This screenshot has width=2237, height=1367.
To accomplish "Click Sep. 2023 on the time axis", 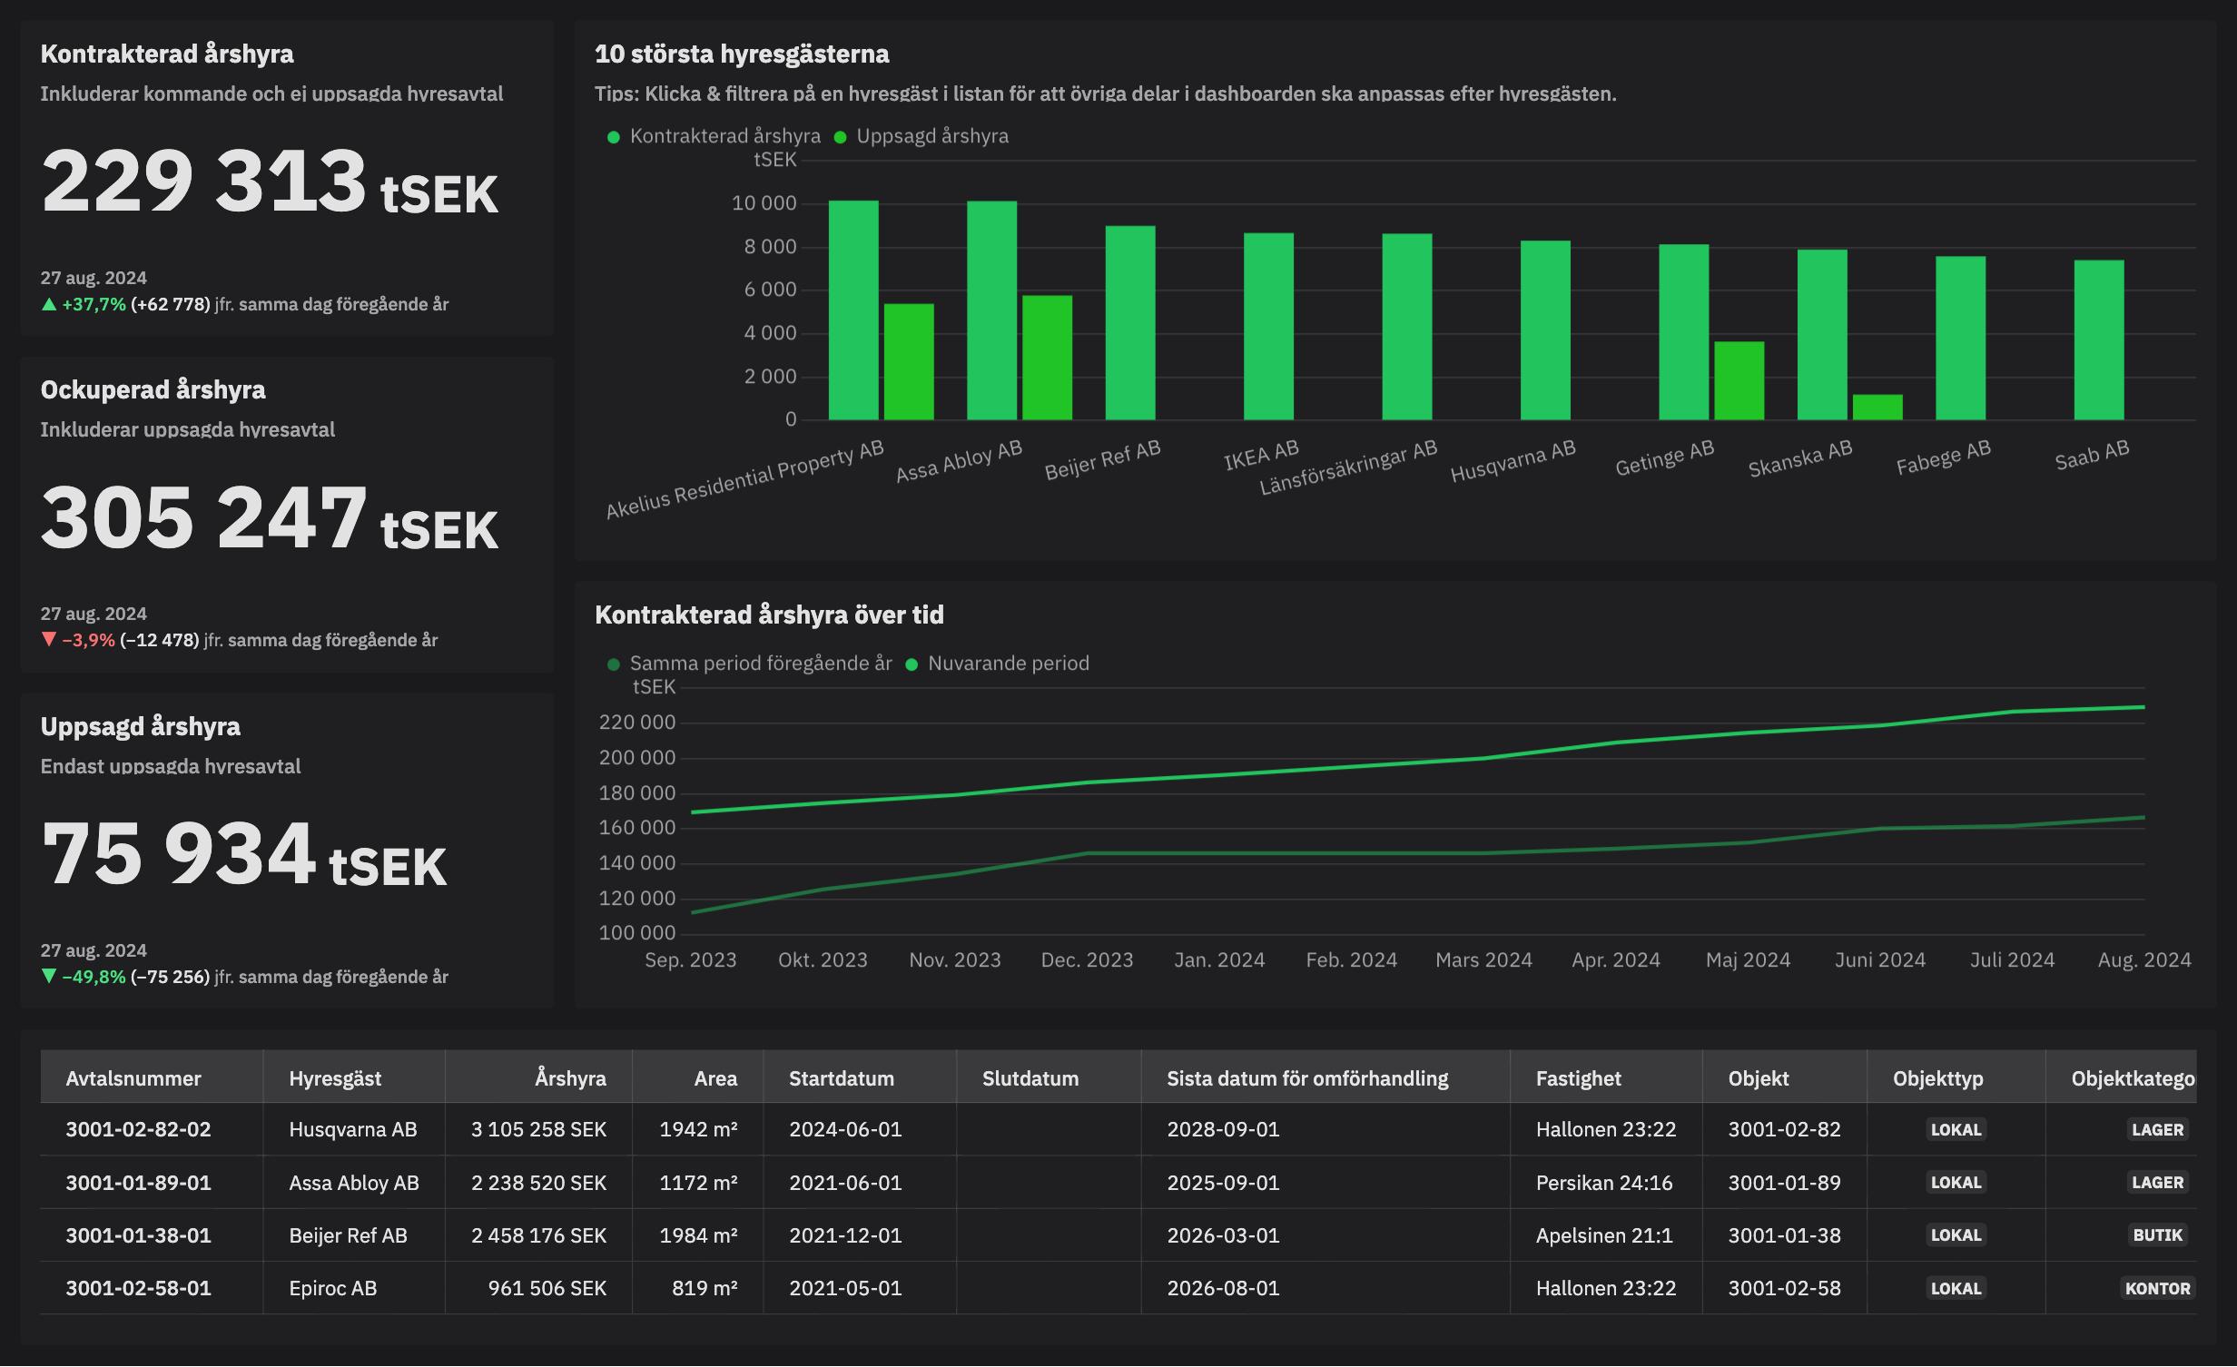I will [x=690, y=959].
